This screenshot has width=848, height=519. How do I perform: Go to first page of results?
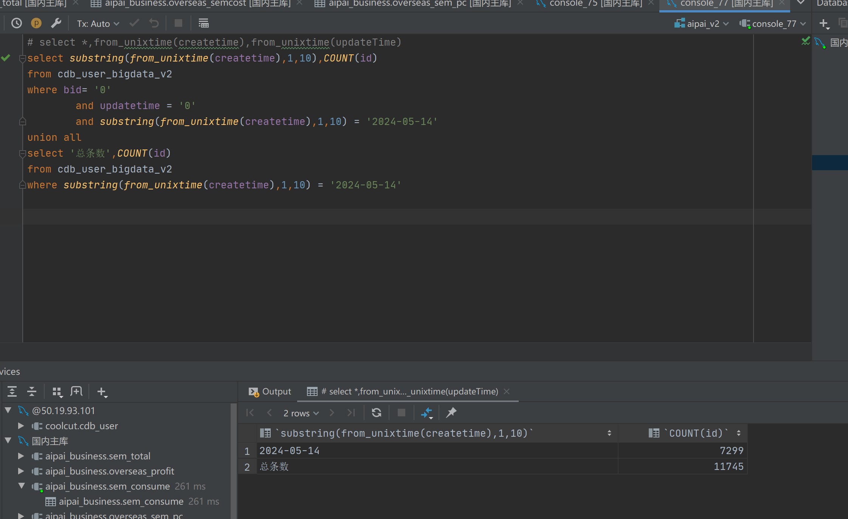coord(250,413)
